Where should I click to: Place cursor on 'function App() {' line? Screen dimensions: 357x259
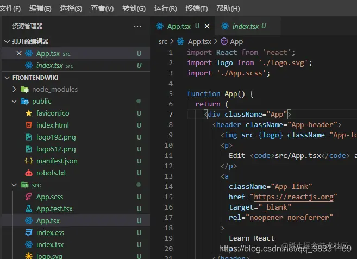coord(220,94)
